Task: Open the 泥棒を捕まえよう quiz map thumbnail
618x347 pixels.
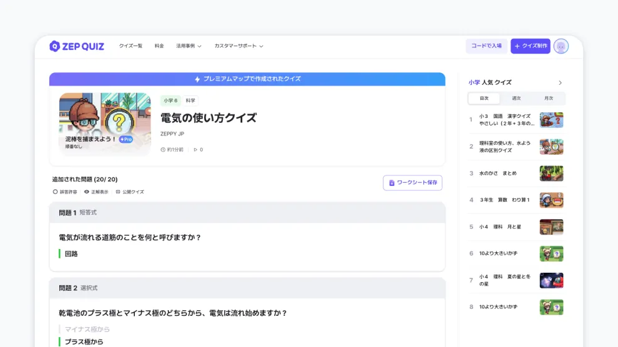Action: pyautogui.click(x=105, y=124)
